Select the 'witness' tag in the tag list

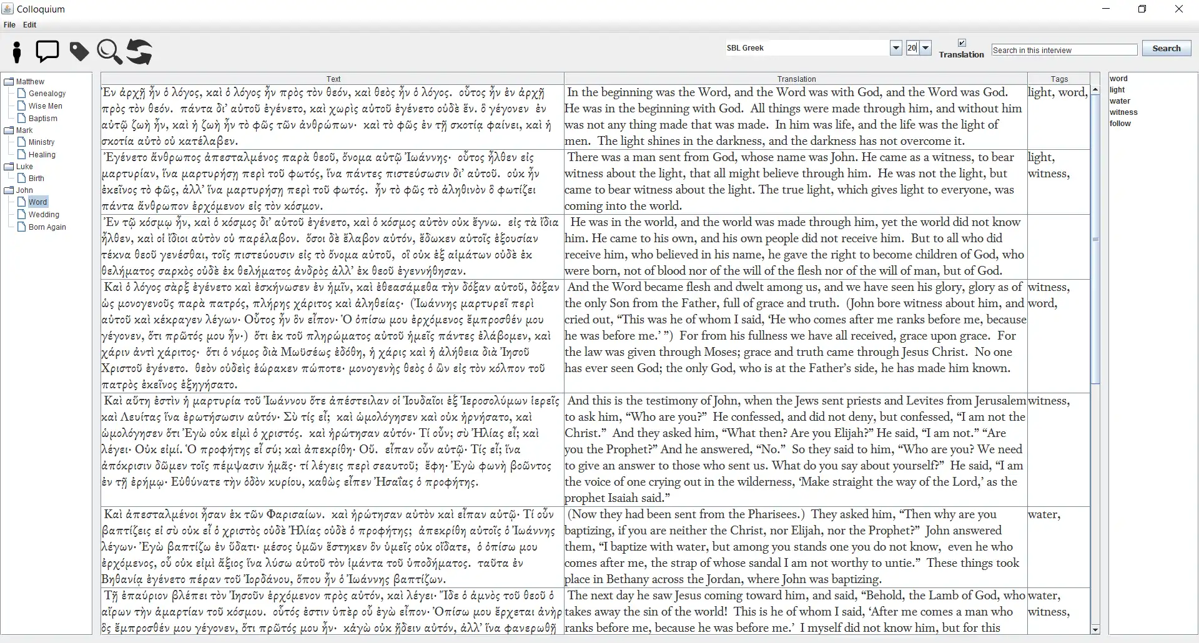click(1123, 112)
